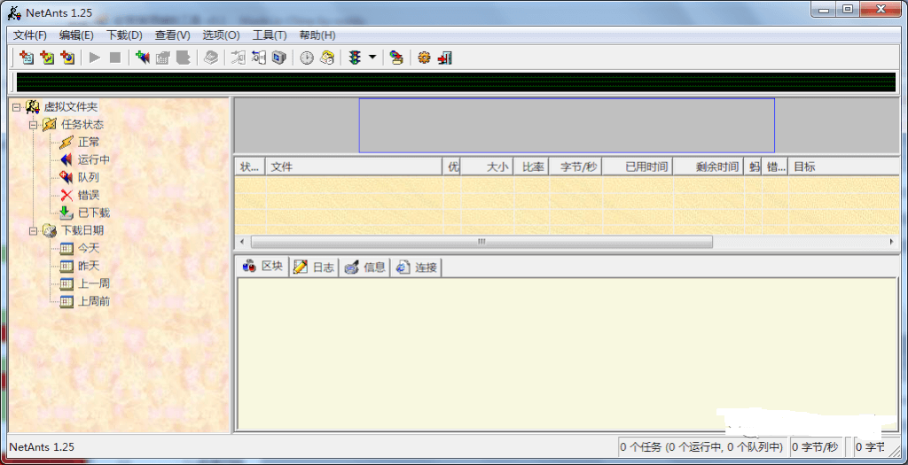Click the add-job icon with blue globe

tap(67, 58)
